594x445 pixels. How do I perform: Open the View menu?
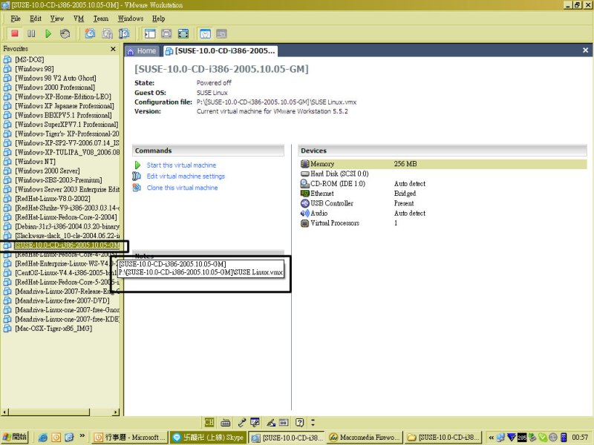[x=57, y=19]
